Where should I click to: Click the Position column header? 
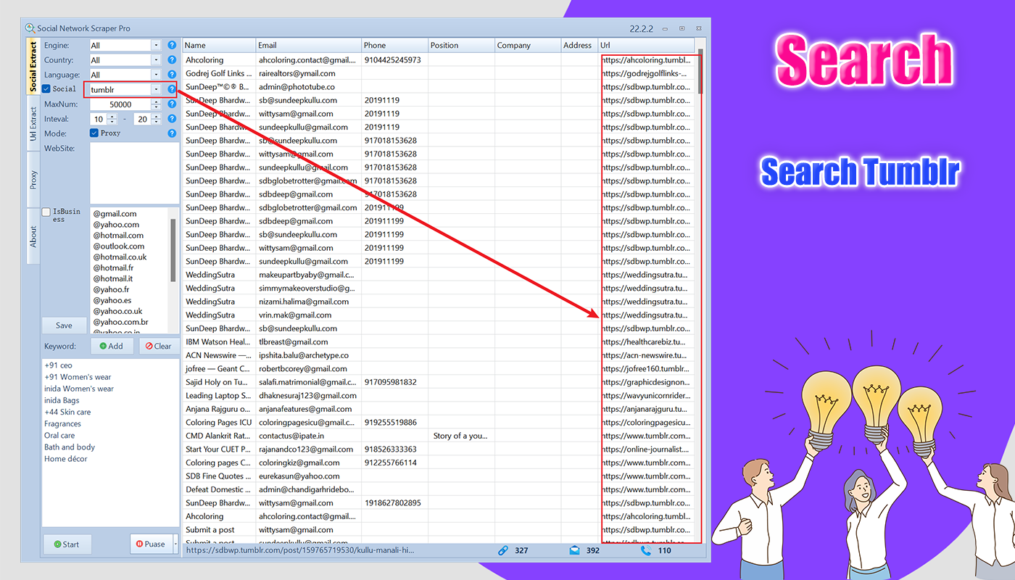point(462,45)
